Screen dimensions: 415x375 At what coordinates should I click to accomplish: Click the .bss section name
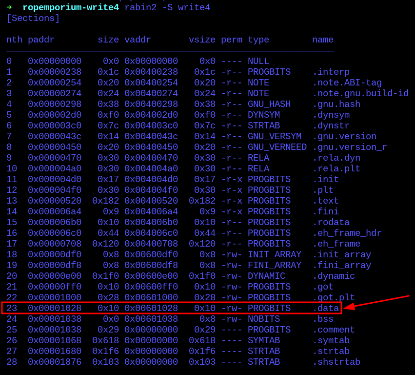(323, 319)
